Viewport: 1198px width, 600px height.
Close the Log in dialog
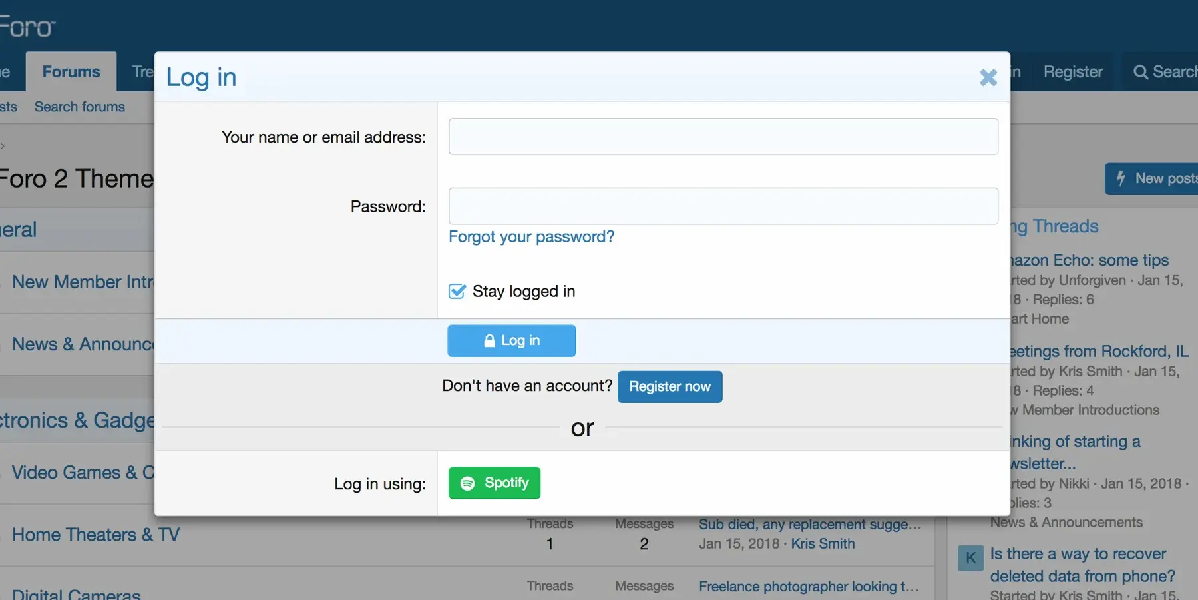(x=988, y=77)
